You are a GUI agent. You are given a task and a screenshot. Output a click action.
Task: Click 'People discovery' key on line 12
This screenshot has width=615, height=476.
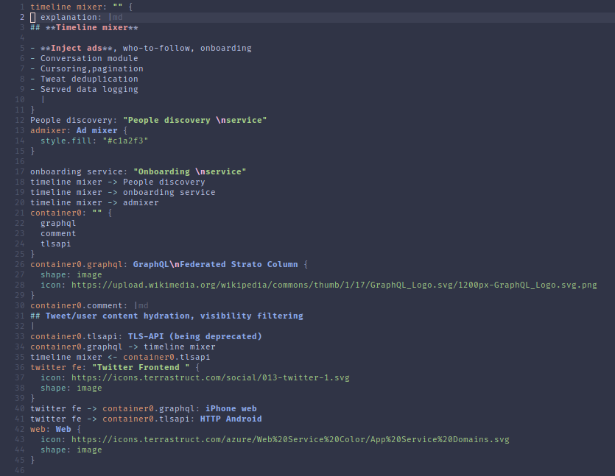(x=71, y=120)
